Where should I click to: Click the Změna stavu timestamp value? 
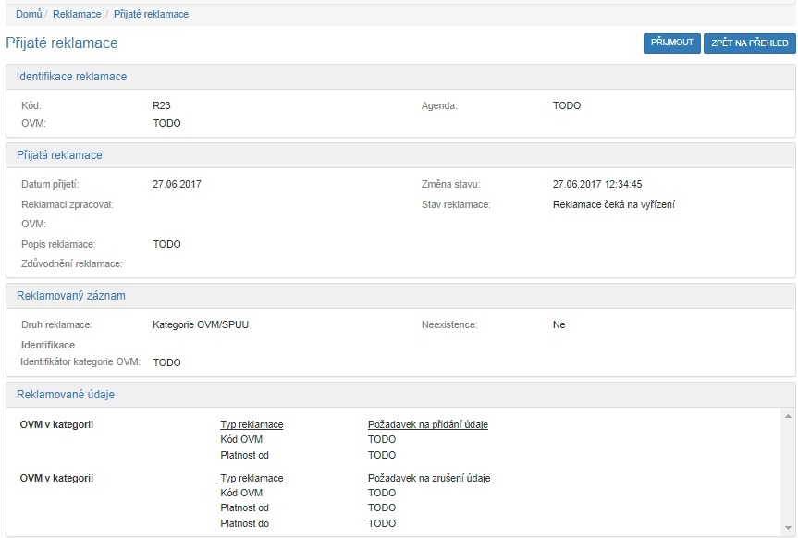[x=596, y=184]
